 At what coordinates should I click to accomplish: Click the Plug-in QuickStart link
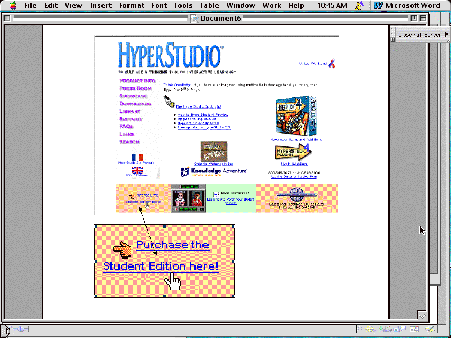click(x=294, y=164)
